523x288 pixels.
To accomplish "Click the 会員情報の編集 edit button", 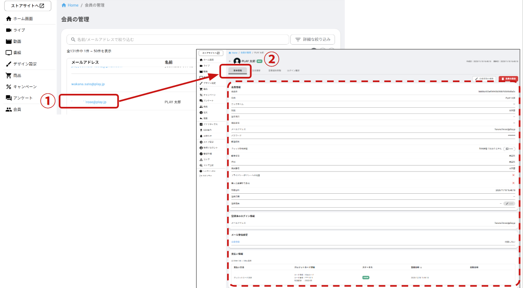I will coord(484,79).
